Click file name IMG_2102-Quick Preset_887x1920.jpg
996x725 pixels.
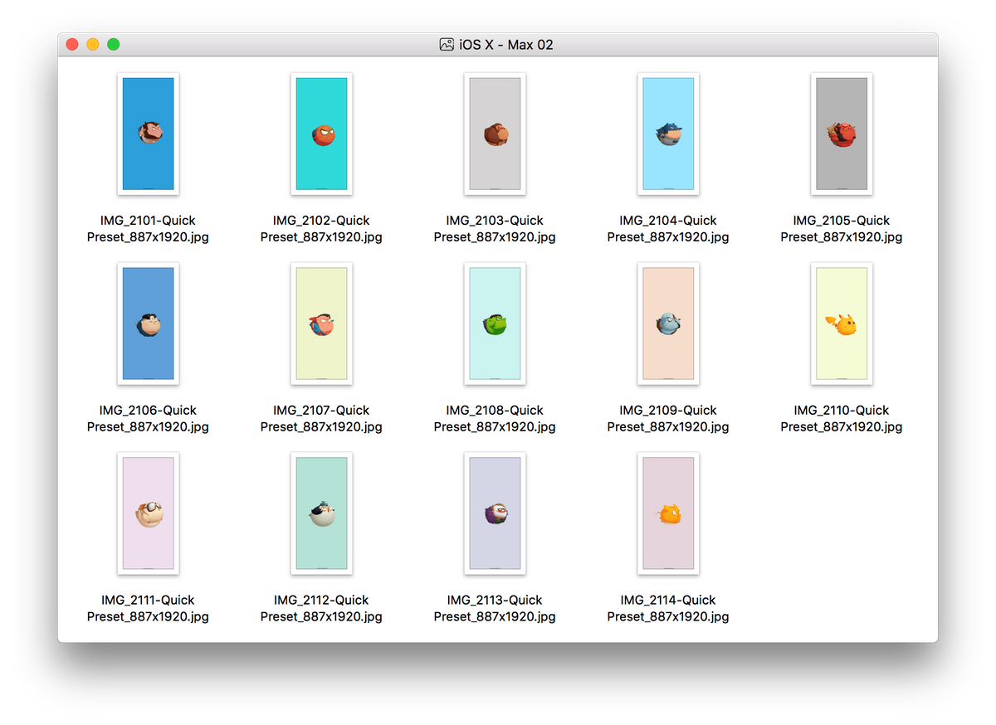[x=321, y=229]
